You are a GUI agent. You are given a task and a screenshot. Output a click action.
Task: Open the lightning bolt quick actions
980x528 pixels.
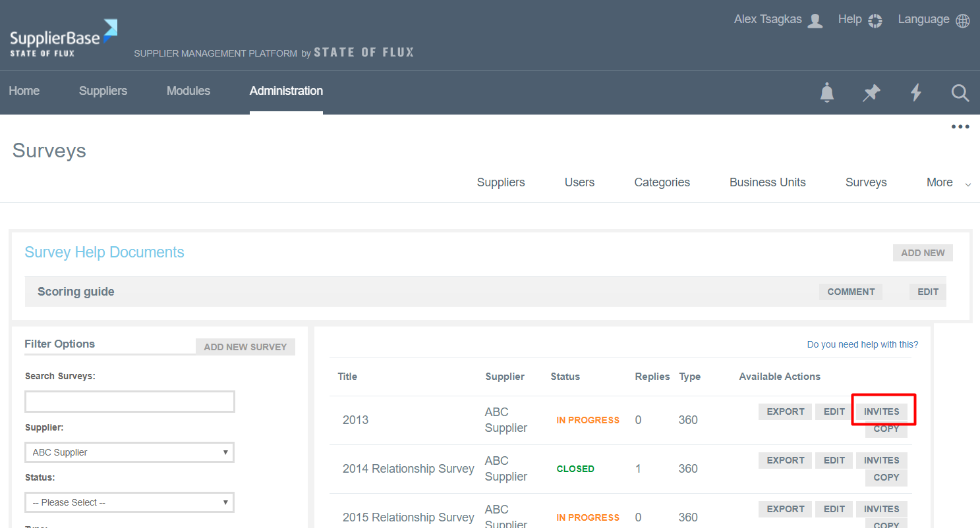pos(915,93)
